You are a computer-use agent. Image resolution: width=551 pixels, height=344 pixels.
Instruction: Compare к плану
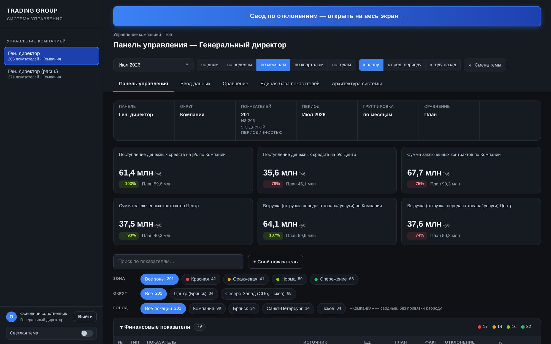point(371,65)
